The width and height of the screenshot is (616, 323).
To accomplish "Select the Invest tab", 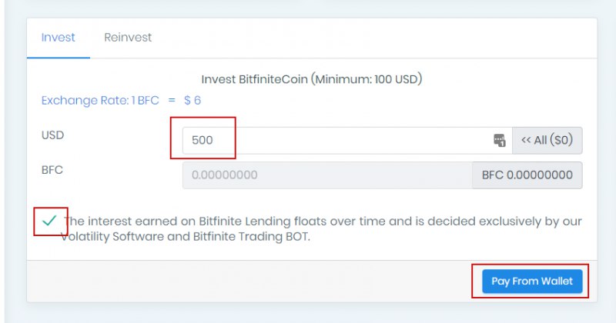I will [59, 37].
